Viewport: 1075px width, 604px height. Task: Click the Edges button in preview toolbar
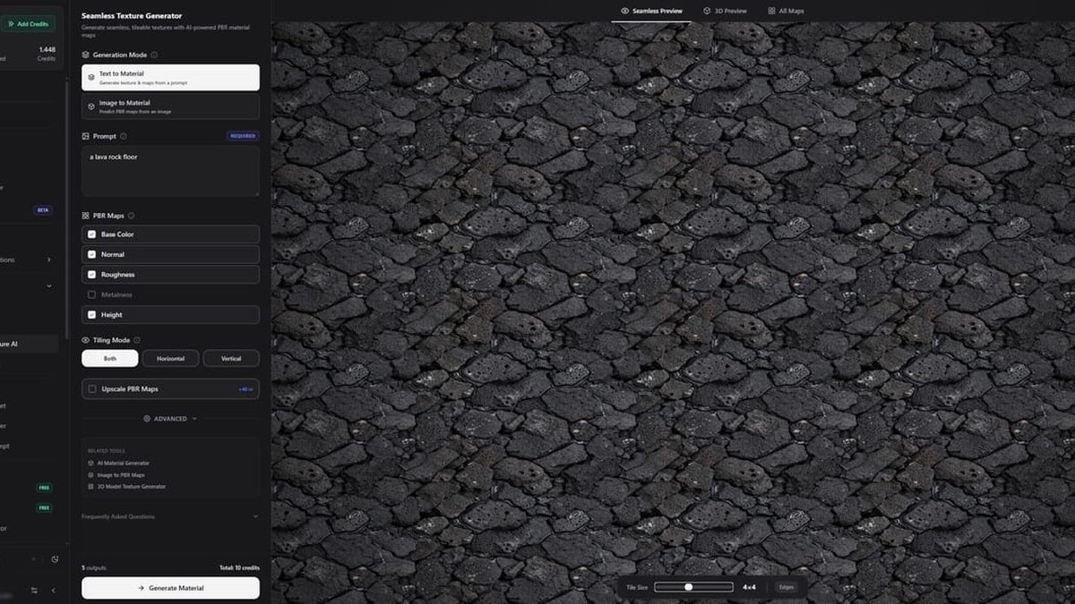[x=786, y=587]
